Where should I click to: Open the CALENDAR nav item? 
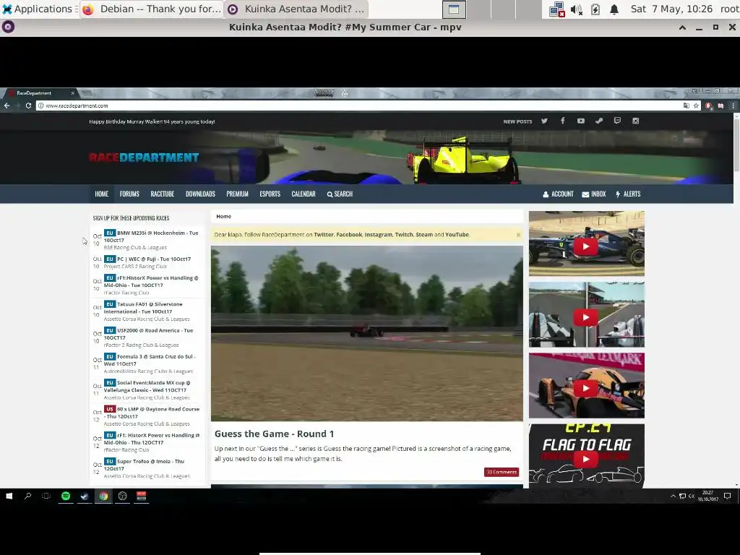[x=304, y=194]
